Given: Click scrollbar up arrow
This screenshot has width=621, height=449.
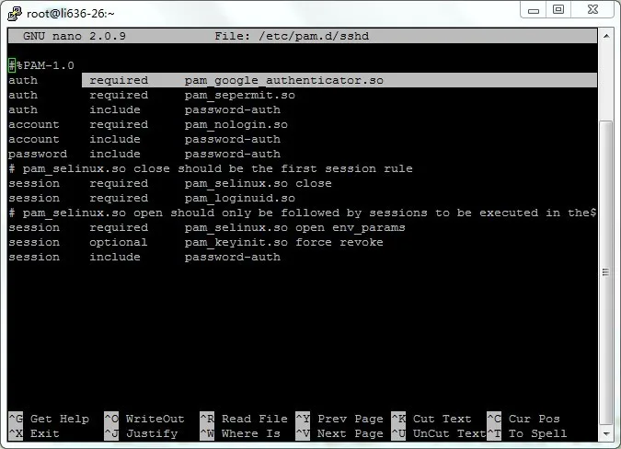Looking at the screenshot, I should click(606, 36).
